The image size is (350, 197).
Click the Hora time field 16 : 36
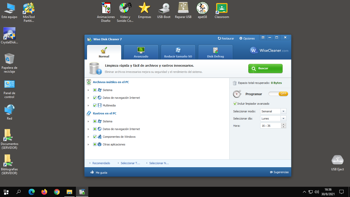pyautogui.click(x=270, y=126)
